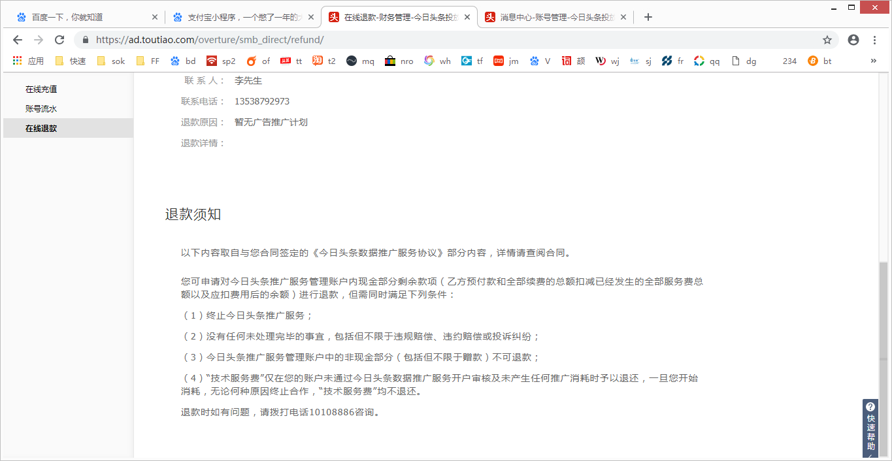Open the fr bookmark
This screenshot has width=892, height=461.
pos(672,61)
